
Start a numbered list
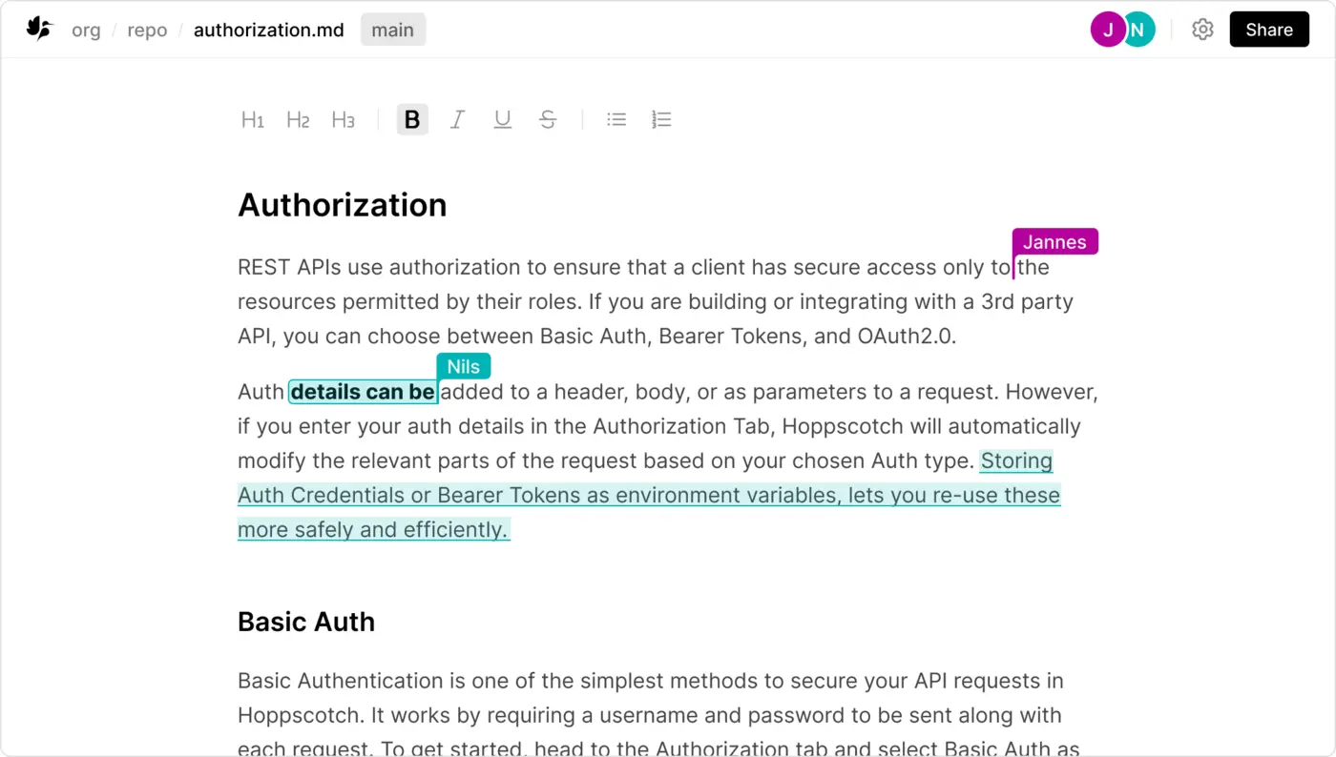661,119
